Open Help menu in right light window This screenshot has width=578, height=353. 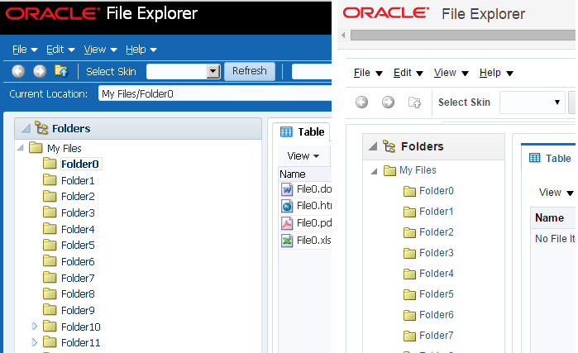click(496, 73)
